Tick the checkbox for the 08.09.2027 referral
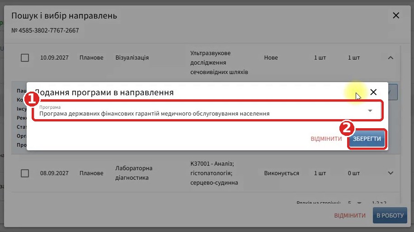 point(25,173)
